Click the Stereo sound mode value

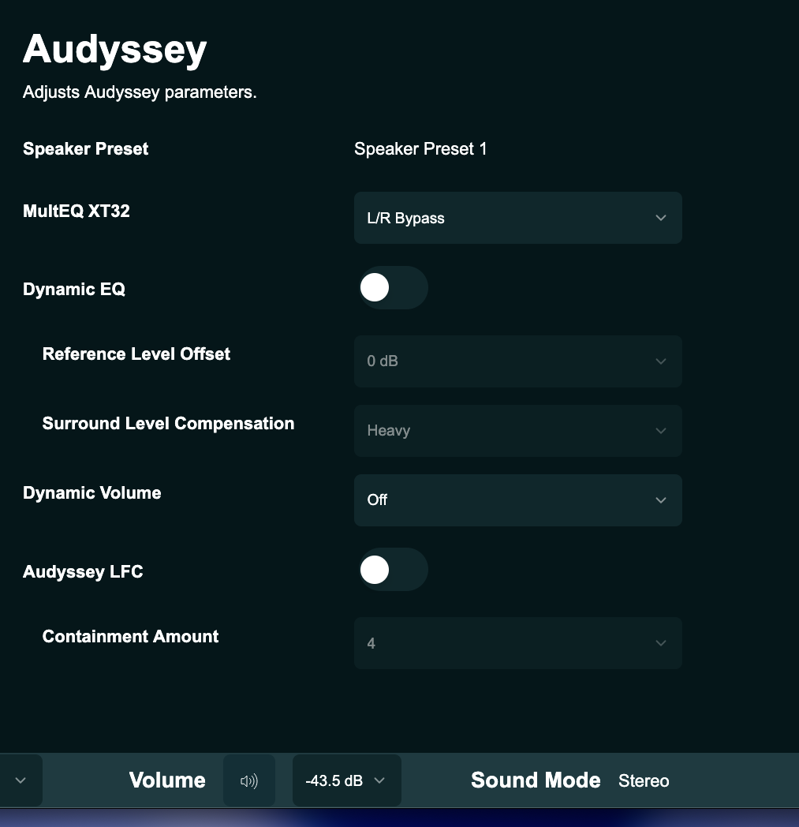coord(644,780)
